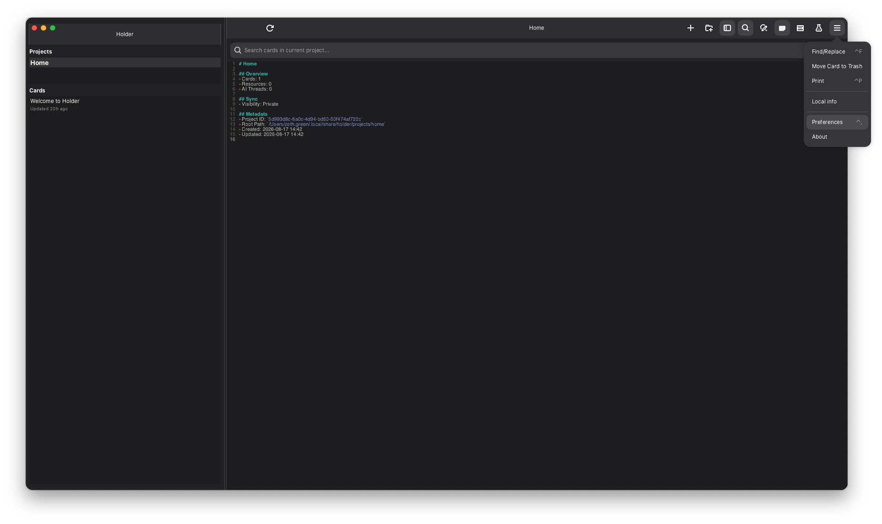
Task: Add a new card with plus icon
Action: coord(691,28)
